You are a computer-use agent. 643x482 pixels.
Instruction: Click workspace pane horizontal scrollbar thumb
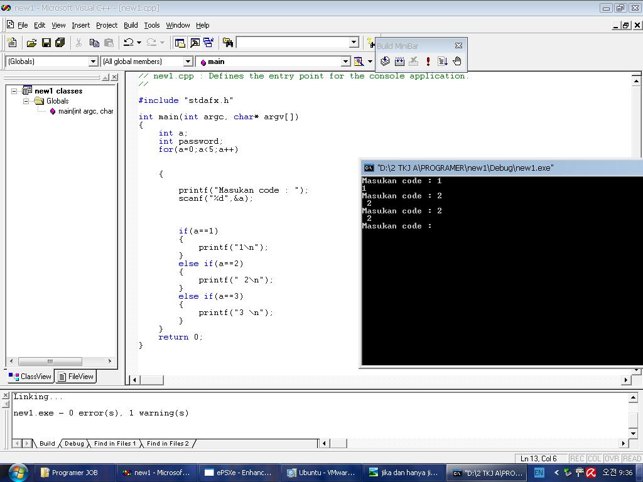coord(50,361)
